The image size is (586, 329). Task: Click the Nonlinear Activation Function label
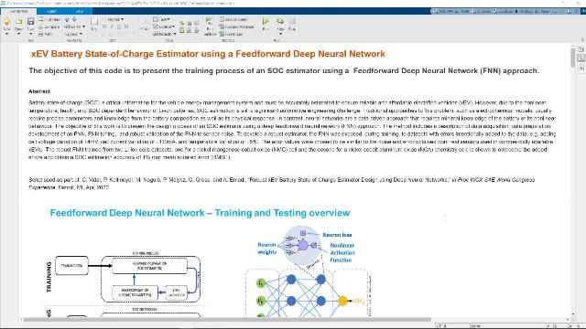tap(342, 252)
